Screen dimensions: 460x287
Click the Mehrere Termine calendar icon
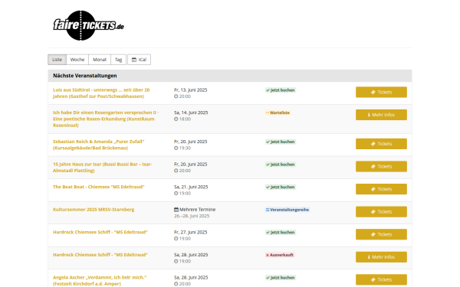click(x=176, y=210)
